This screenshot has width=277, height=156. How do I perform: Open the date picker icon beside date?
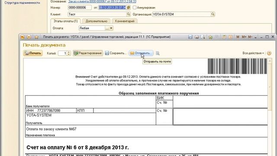coord(129,7)
